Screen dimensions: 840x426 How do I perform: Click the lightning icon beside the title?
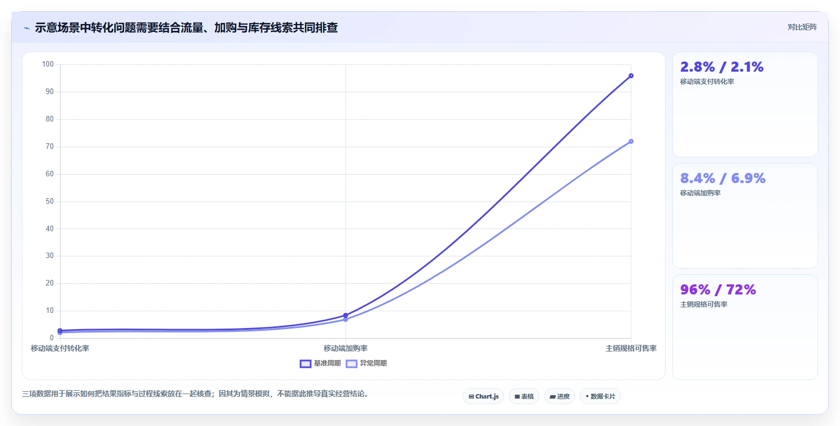click(x=27, y=27)
